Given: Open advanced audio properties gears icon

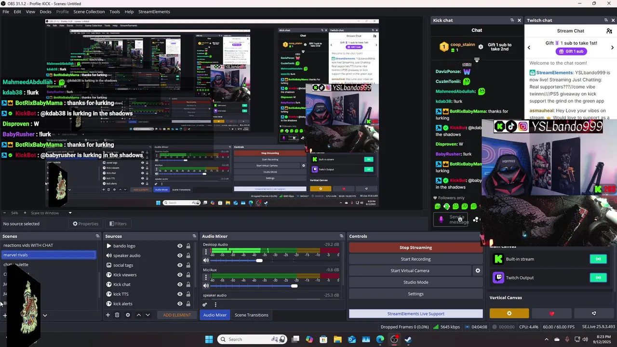Looking at the screenshot, I should 205,304.
